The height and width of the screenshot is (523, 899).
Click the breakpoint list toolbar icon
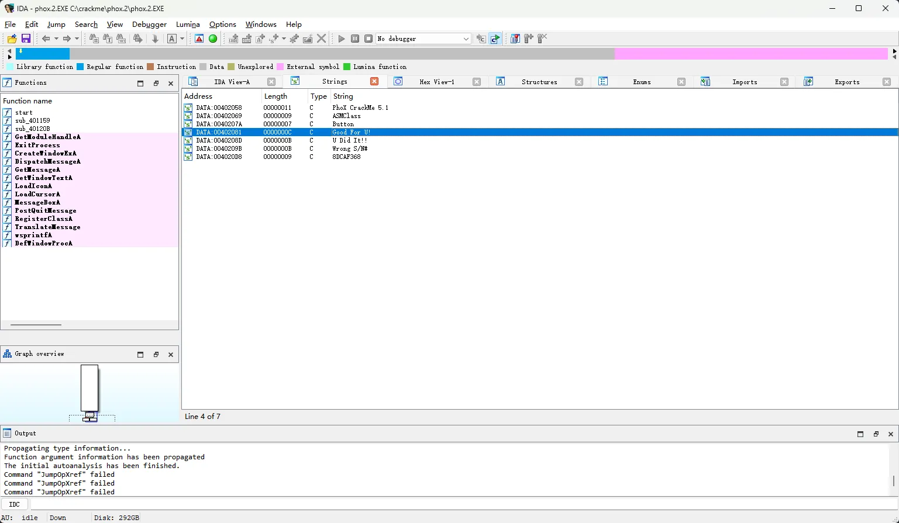(x=515, y=39)
